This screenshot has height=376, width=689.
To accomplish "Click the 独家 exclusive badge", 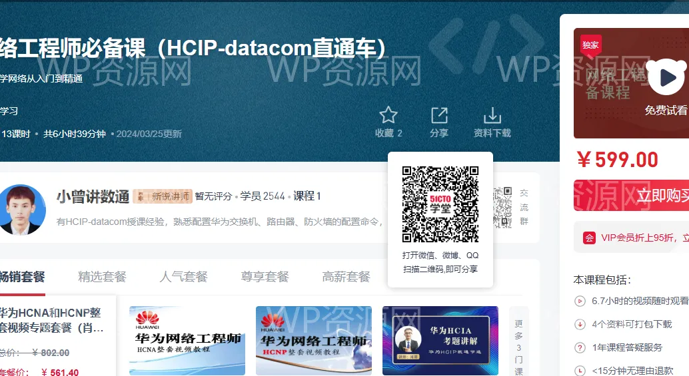I will click(x=590, y=45).
